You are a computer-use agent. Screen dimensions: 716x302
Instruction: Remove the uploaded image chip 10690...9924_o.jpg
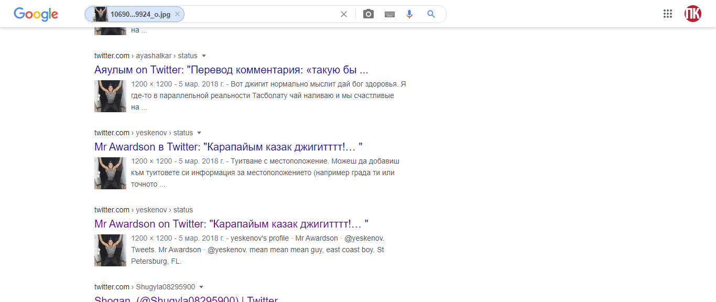(177, 14)
